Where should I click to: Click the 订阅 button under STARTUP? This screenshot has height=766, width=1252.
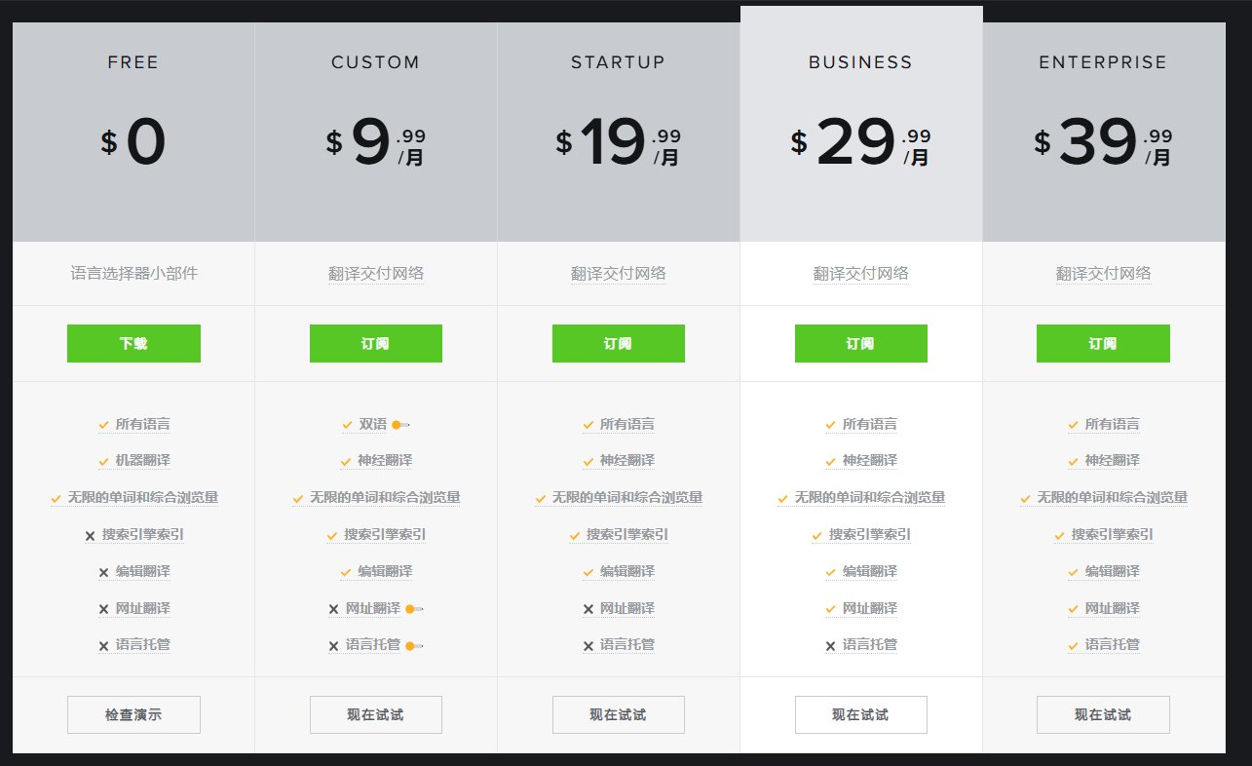click(x=619, y=343)
